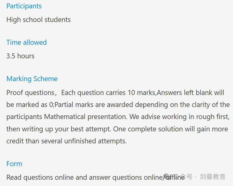The height and width of the screenshot is (186, 233).
Task: Click 'Answers left blank will' text
Action: click(190, 93)
